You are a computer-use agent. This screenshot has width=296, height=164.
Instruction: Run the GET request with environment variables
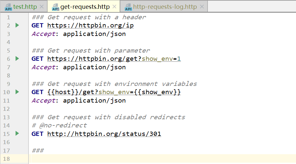pos(17,92)
